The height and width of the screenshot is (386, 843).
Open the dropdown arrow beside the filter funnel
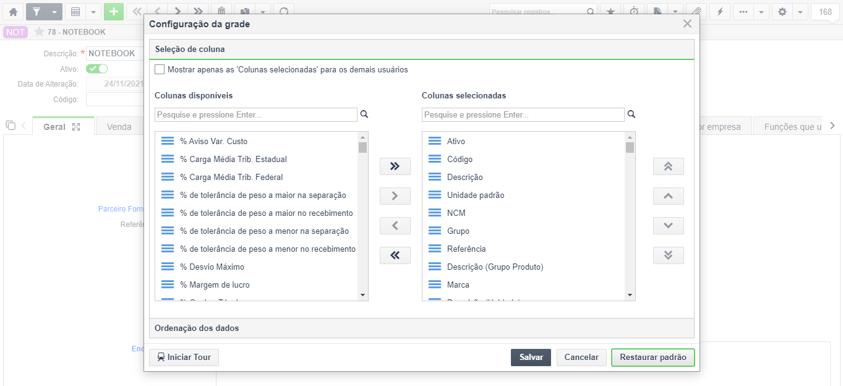pyautogui.click(x=54, y=12)
